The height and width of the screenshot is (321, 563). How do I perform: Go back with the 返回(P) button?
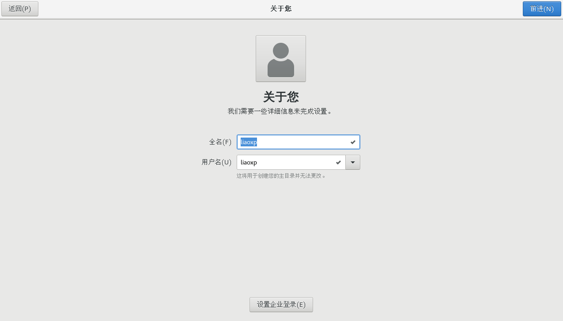[20, 9]
